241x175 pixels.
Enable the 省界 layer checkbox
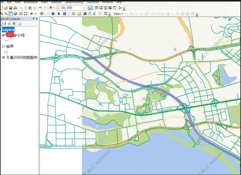[3, 46]
